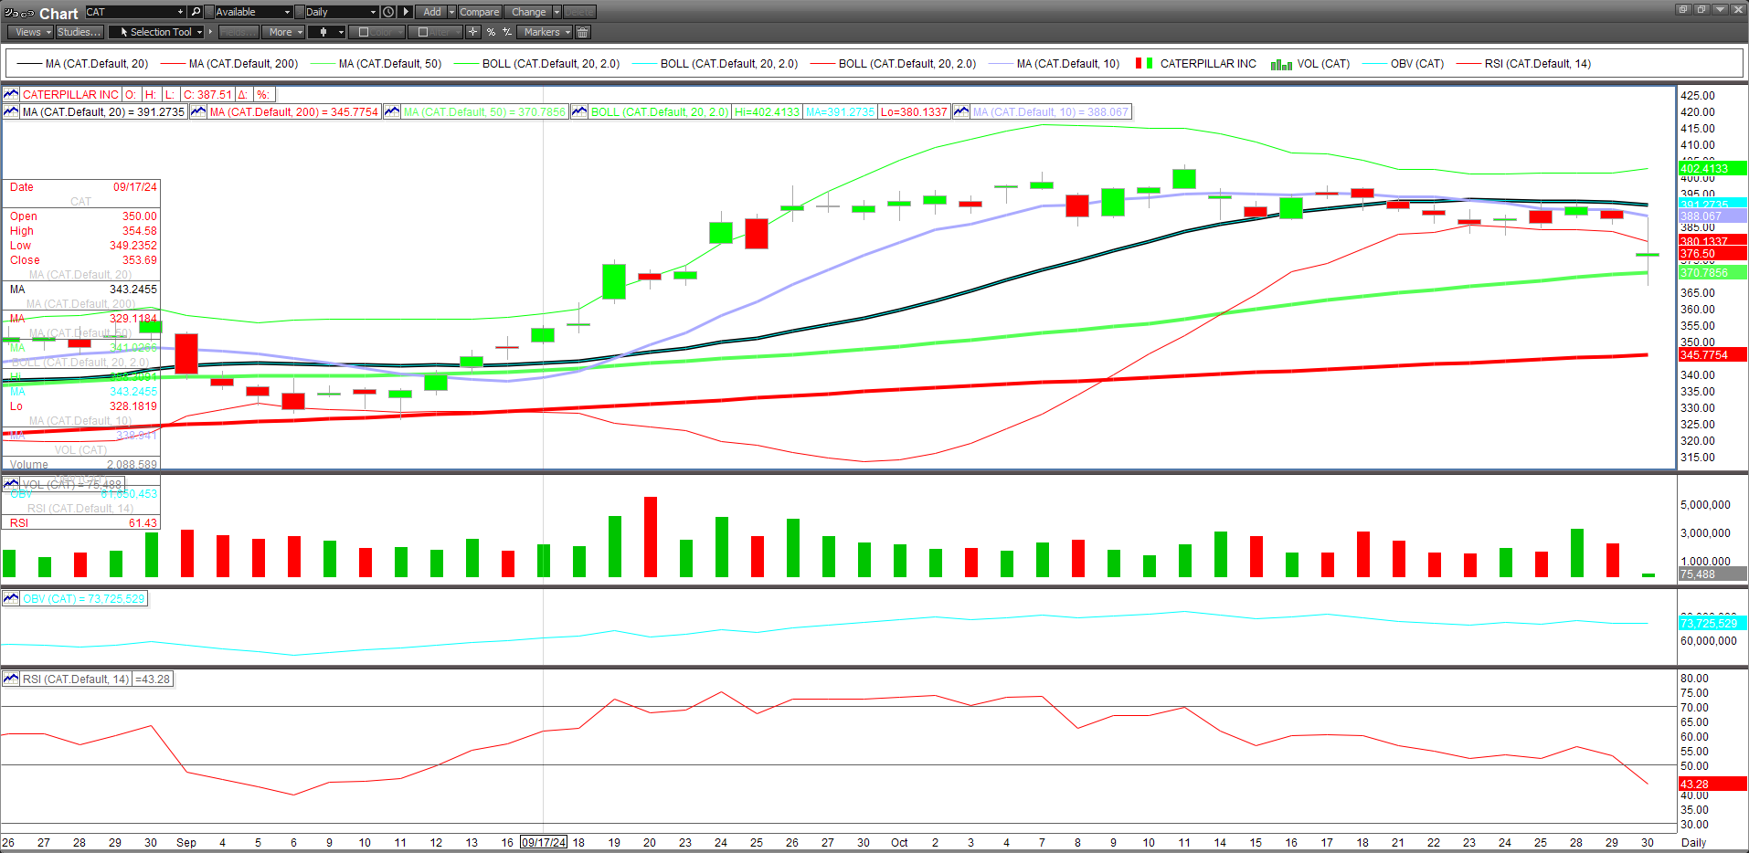Click the percent scale icon
Screen dimensions: 1749x853
[x=491, y=32]
